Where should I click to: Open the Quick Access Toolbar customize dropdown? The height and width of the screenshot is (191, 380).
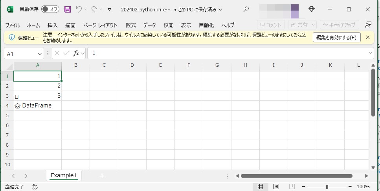tap(109, 9)
